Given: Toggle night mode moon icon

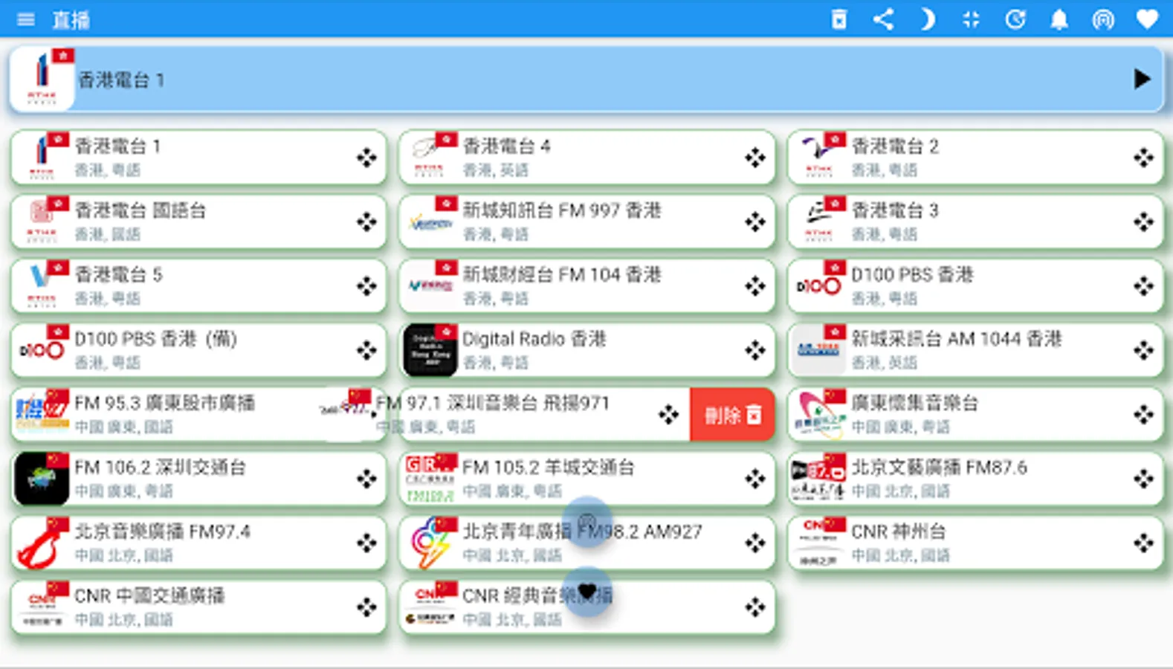Looking at the screenshot, I should point(927,19).
